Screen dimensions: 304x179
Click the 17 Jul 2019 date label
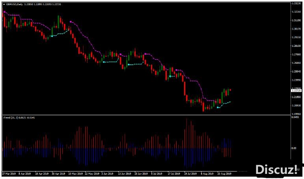click(x=174, y=174)
